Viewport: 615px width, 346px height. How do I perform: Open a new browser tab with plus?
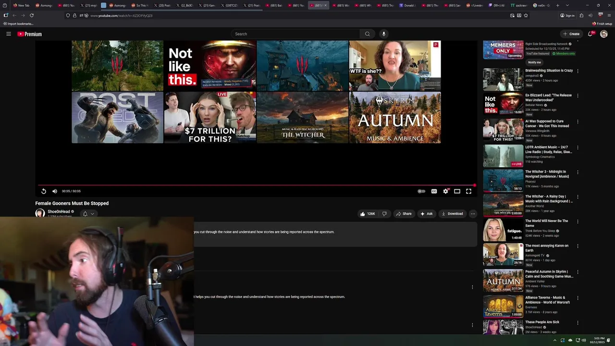click(557, 5)
